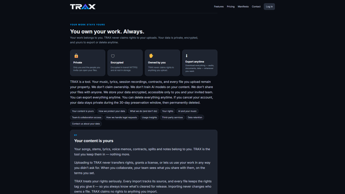
Task: Click the 'Your content is yours' section heading
Action: 94,141
